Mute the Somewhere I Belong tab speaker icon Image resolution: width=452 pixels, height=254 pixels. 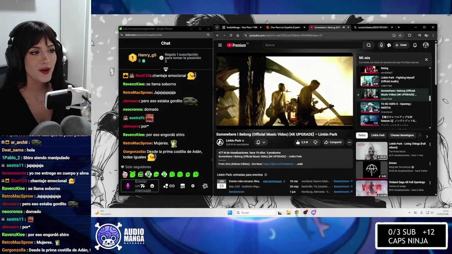point(344,28)
